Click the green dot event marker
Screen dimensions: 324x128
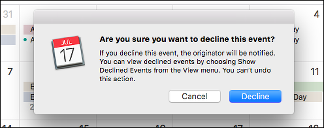click(25, 40)
